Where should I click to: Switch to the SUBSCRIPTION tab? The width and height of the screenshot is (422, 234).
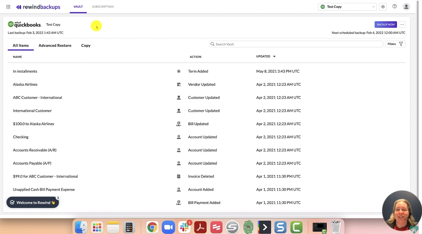point(103,7)
